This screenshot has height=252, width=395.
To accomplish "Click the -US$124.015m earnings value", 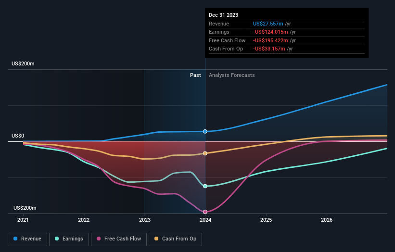I will pyautogui.click(x=270, y=32).
